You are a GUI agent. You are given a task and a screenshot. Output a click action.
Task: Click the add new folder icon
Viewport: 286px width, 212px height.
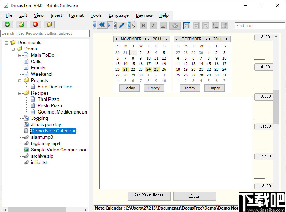[21, 25]
